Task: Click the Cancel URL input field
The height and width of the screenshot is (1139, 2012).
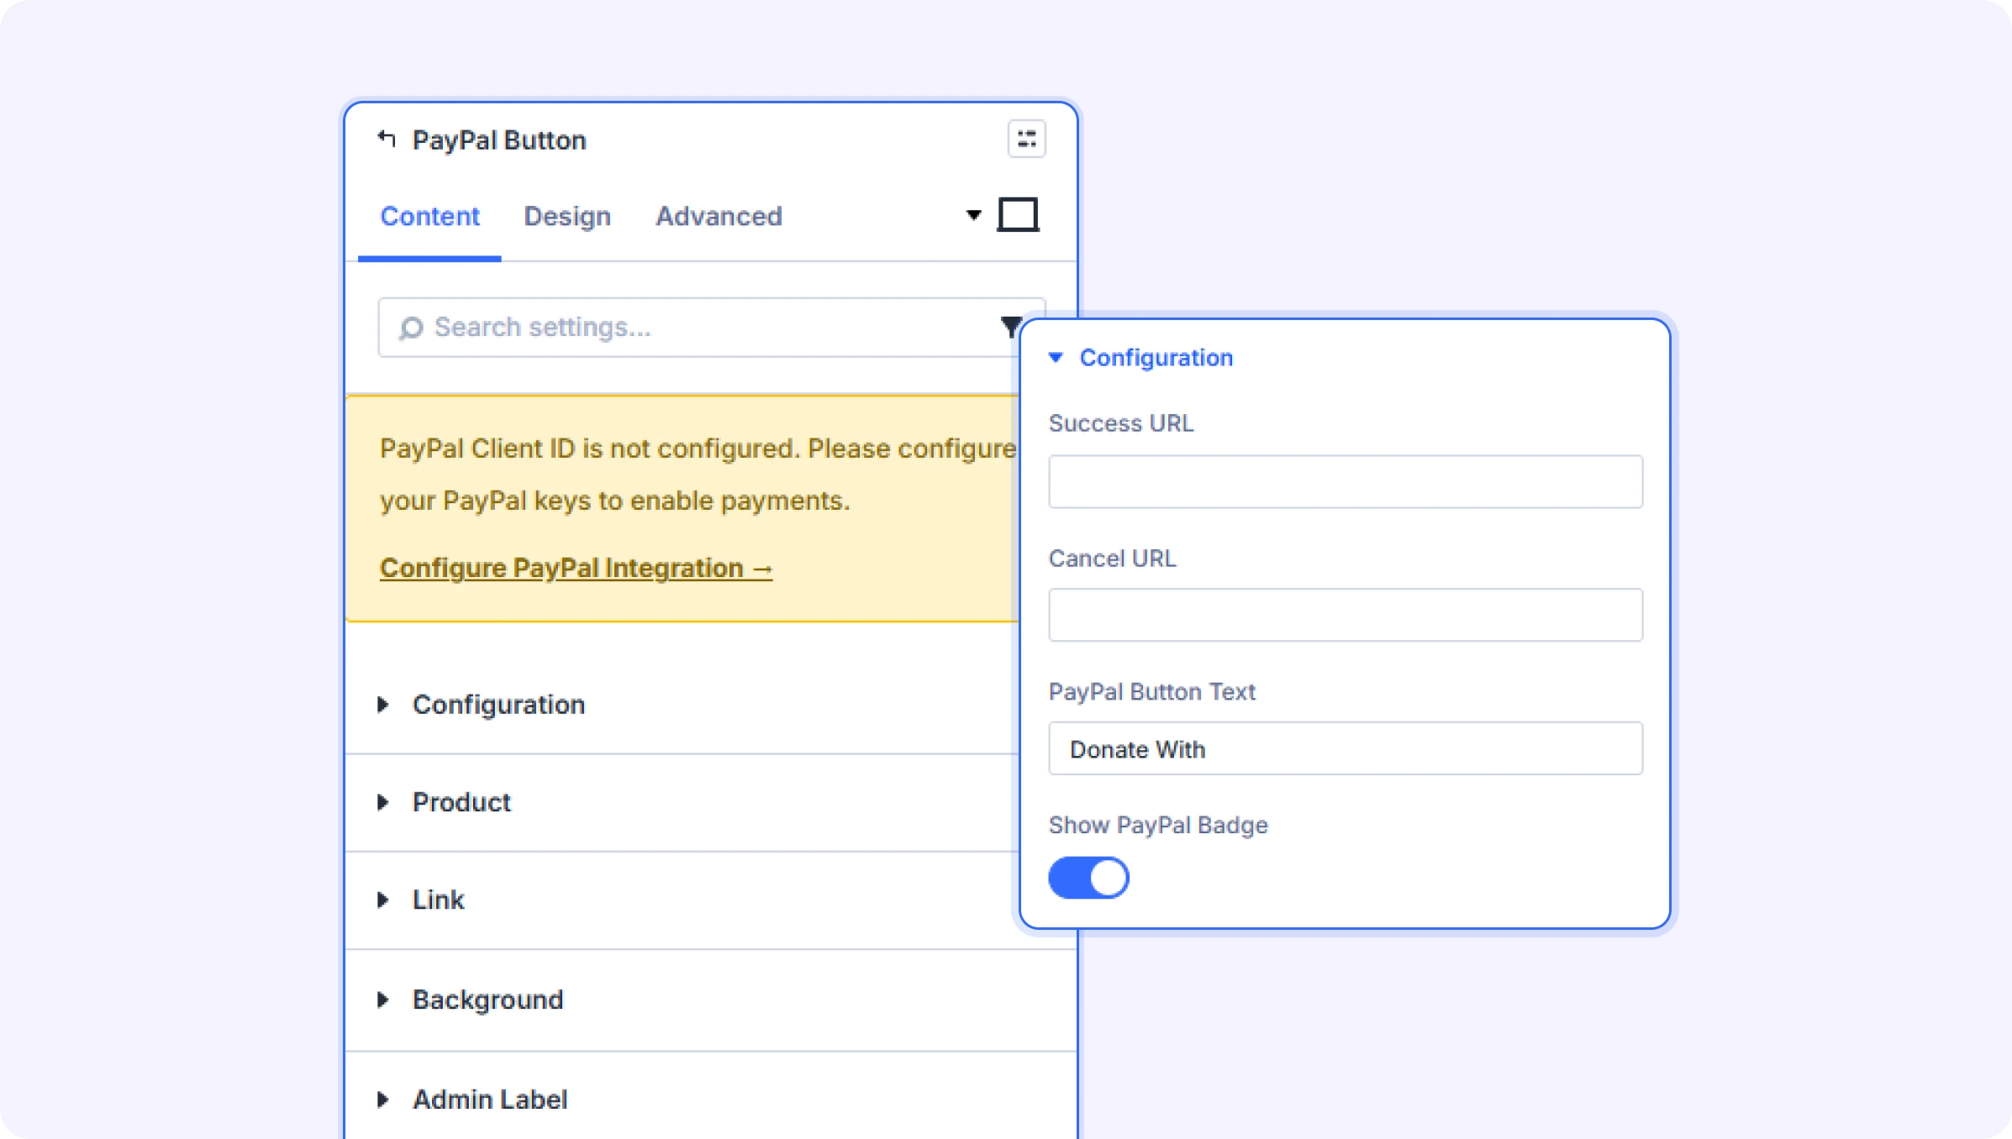Action: pyautogui.click(x=1345, y=615)
